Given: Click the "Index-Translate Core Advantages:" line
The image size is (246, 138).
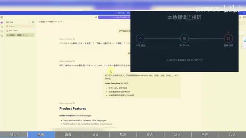Looking at the screenshot, I should 75,116.
